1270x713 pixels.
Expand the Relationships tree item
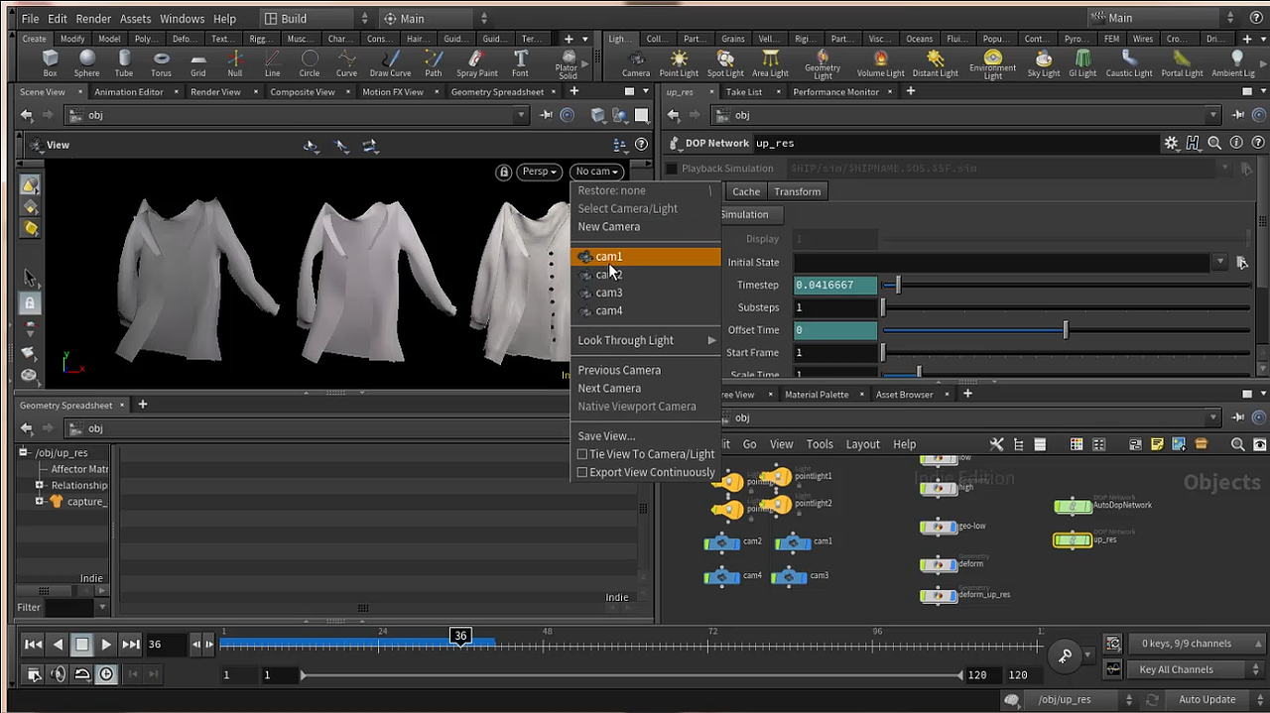coord(40,485)
